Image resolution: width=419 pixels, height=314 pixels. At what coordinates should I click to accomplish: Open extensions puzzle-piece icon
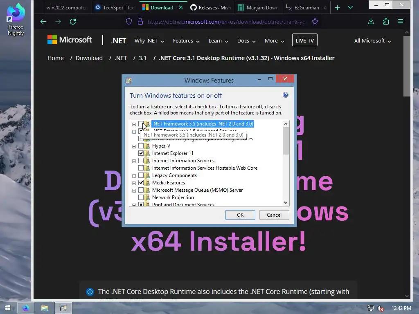[386, 21]
